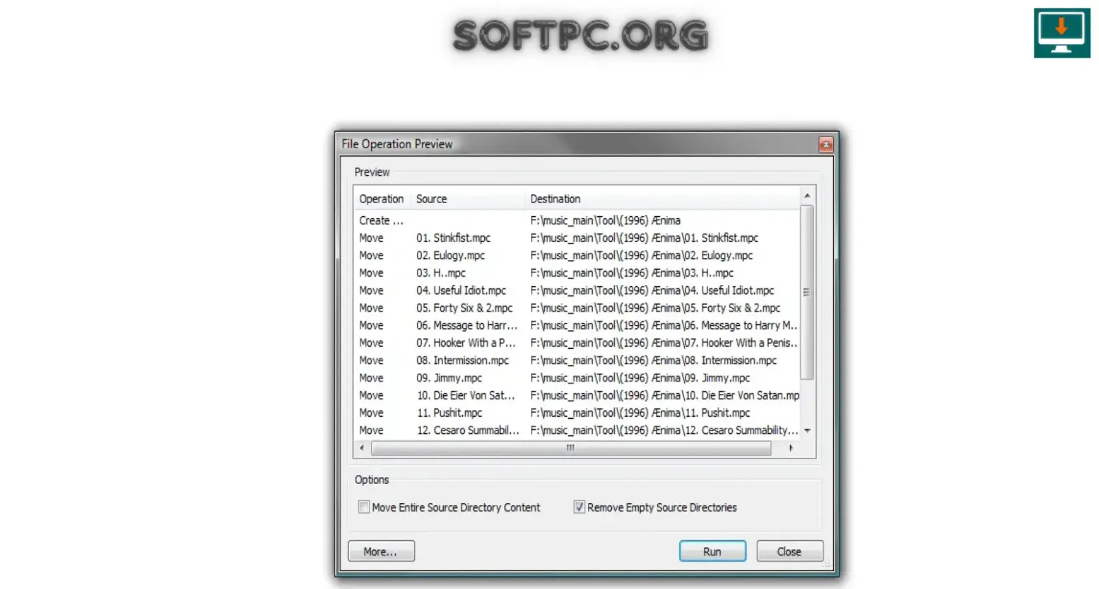Select source row 06. Message to Harr...
This screenshot has height=589, width=1099.
(467, 325)
